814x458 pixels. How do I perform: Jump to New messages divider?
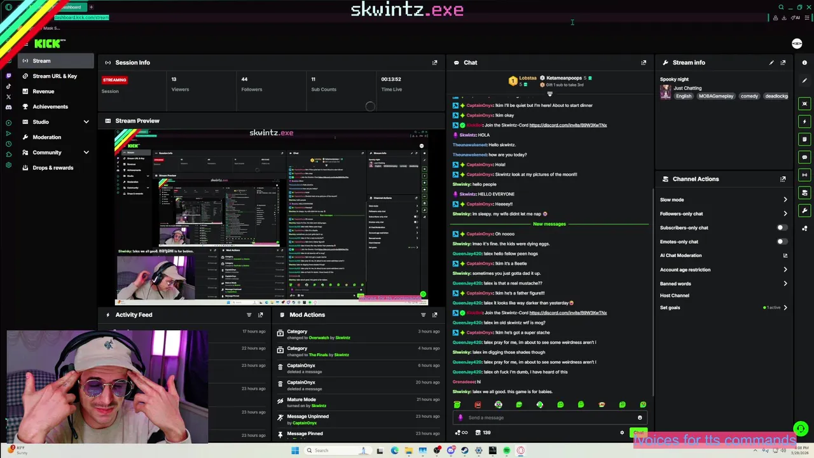[x=549, y=224]
